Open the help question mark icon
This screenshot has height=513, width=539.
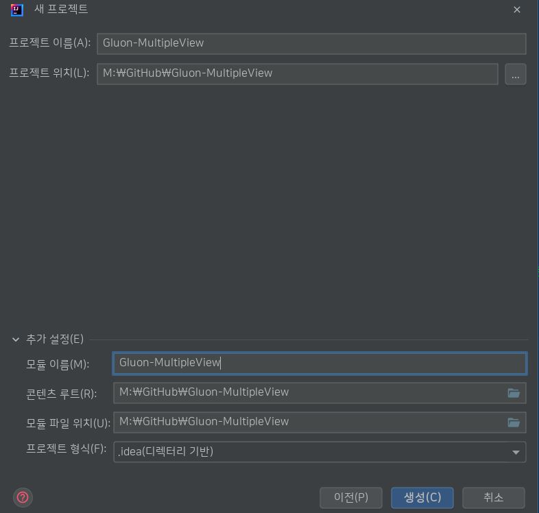point(23,497)
